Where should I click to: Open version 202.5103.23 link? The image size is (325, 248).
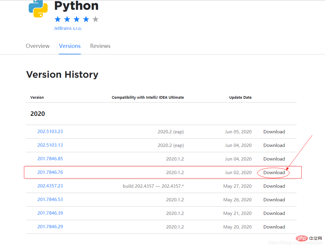coord(50,132)
